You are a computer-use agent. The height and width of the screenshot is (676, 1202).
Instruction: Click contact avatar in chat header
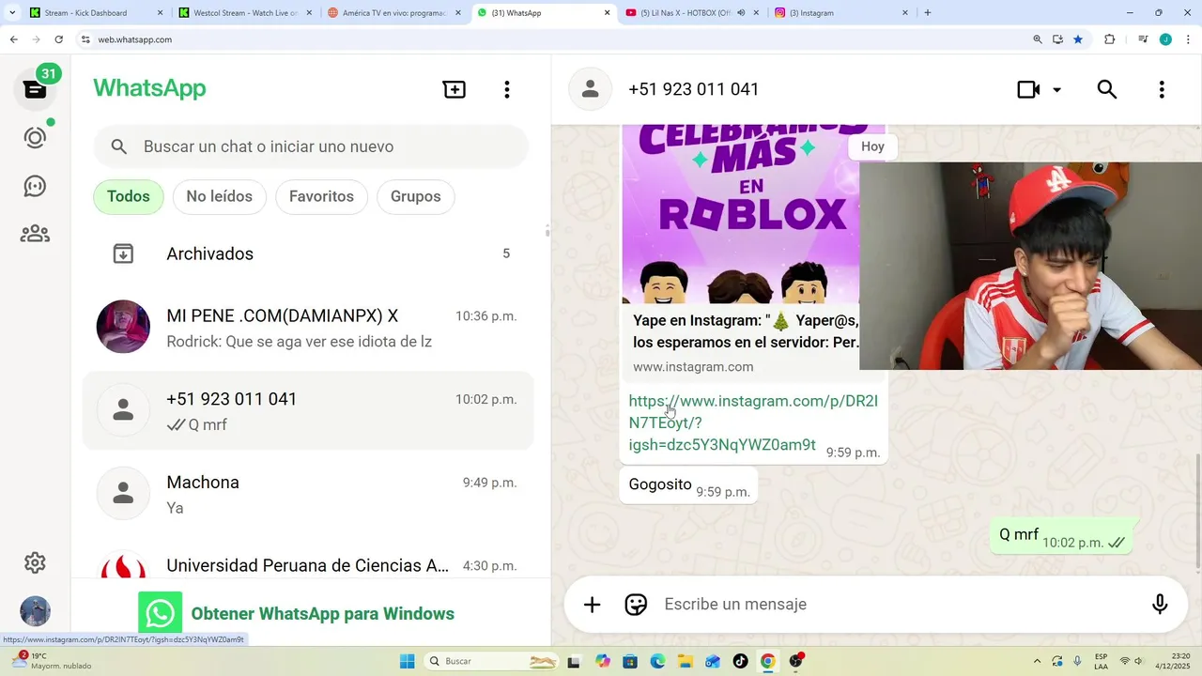pos(591,89)
